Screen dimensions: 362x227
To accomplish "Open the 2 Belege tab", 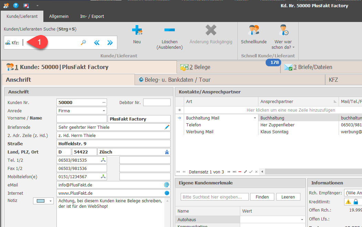I will tap(228, 67).
